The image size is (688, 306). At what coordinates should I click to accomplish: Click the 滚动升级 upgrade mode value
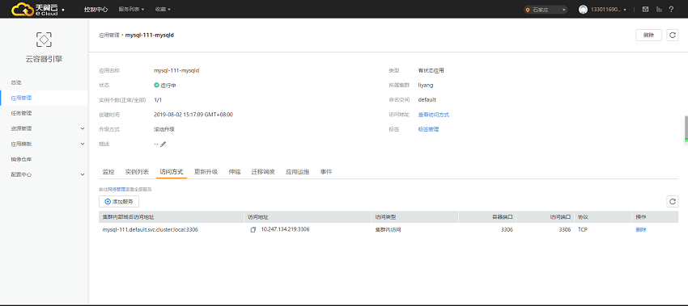point(164,129)
